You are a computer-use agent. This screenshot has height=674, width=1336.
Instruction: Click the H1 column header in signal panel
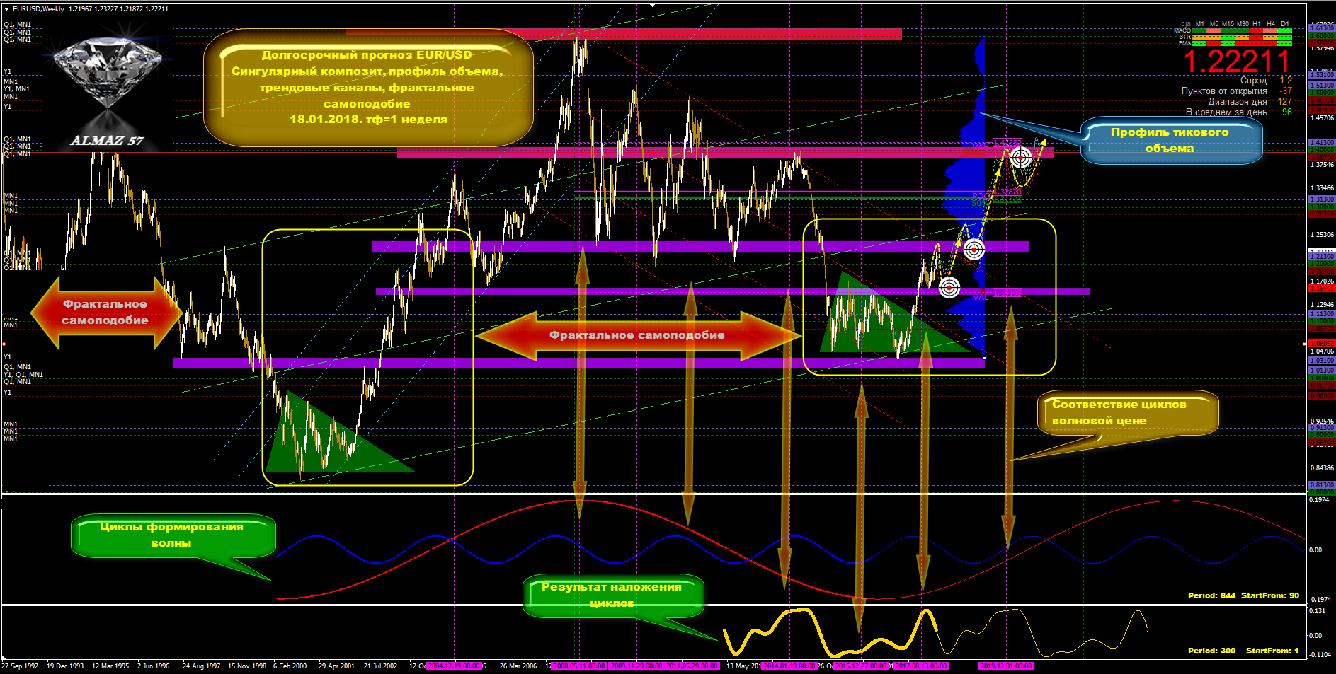[x=1257, y=24]
